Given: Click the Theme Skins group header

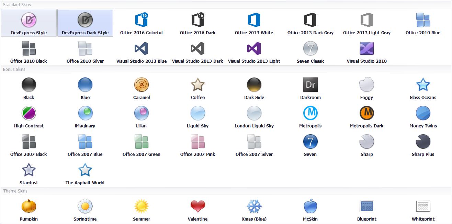Looking at the screenshot, I should point(15,191).
